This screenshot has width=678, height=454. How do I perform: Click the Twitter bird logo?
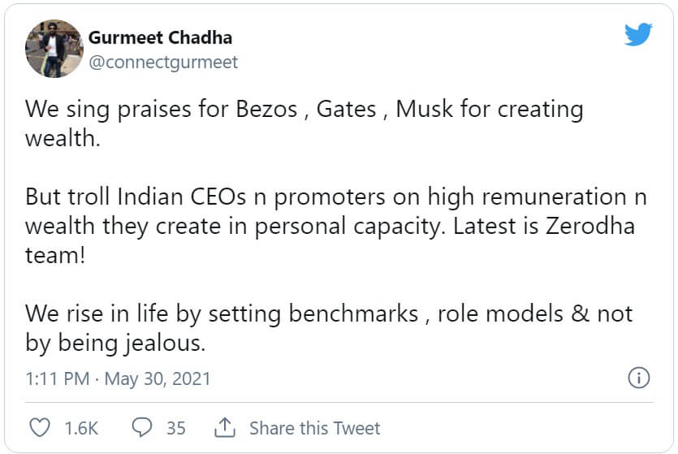tap(639, 34)
